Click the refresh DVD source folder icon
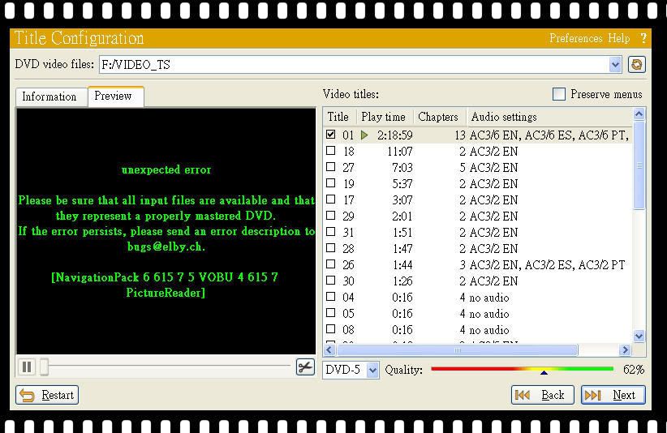This screenshot has height=433, width=667. click(637, 65)
